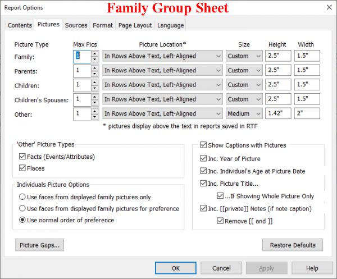The height and width of the screenshot is (279, 337).
Task: Switch to the Sources tab
Action: 76,25
